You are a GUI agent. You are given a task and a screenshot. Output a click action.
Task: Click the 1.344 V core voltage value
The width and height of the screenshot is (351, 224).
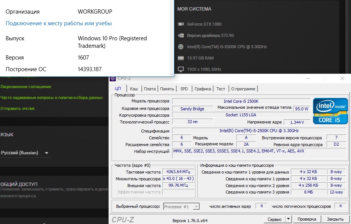(297, 122)
